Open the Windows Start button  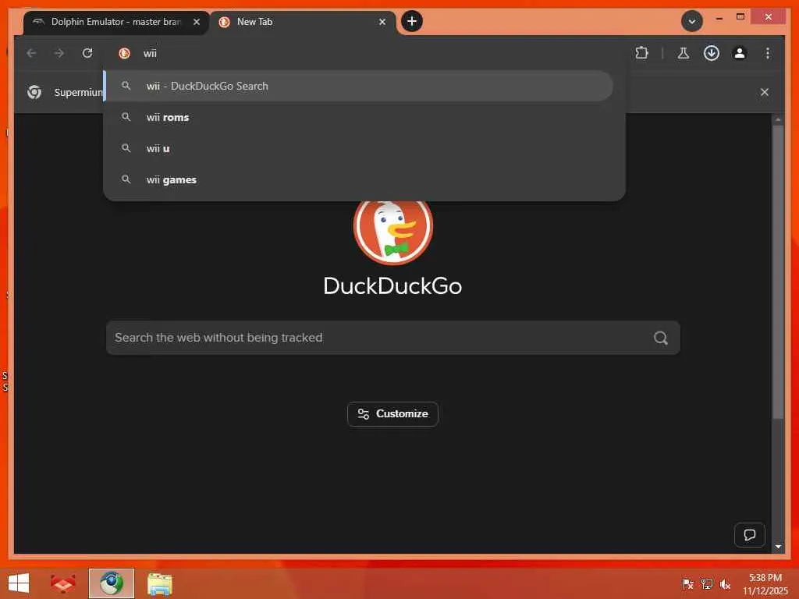[19, 583]
